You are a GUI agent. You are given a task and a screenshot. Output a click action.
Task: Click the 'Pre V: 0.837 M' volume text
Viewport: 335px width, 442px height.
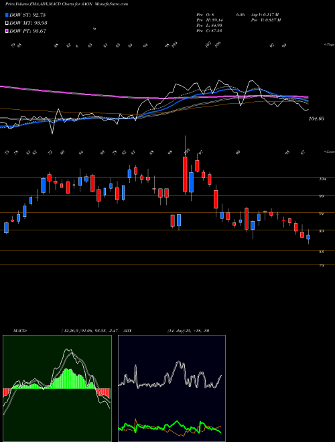(266, 20)
